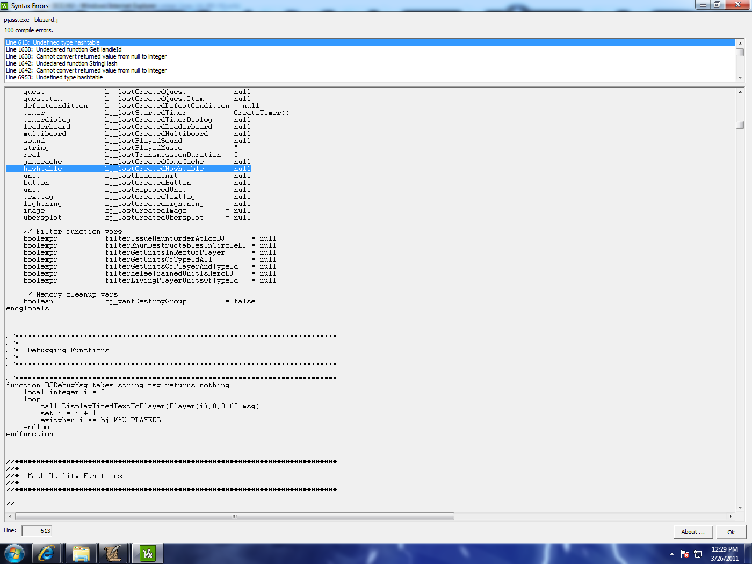Click the green Syntax Errors taskbar icon
The height and width of the screenshot is (564, 752).
tap(147, 553)
